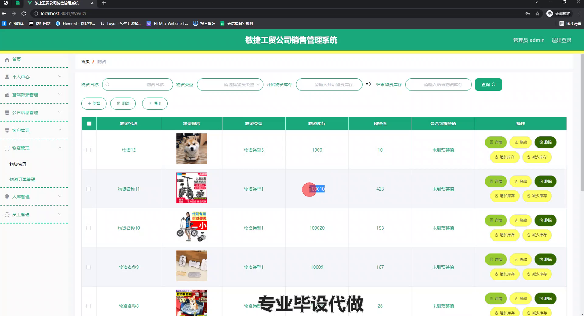The width and height of the screenshot is (584, 316).
Task: Click the dog photo thumbnail for 物资12
Action: coord(192,149)
